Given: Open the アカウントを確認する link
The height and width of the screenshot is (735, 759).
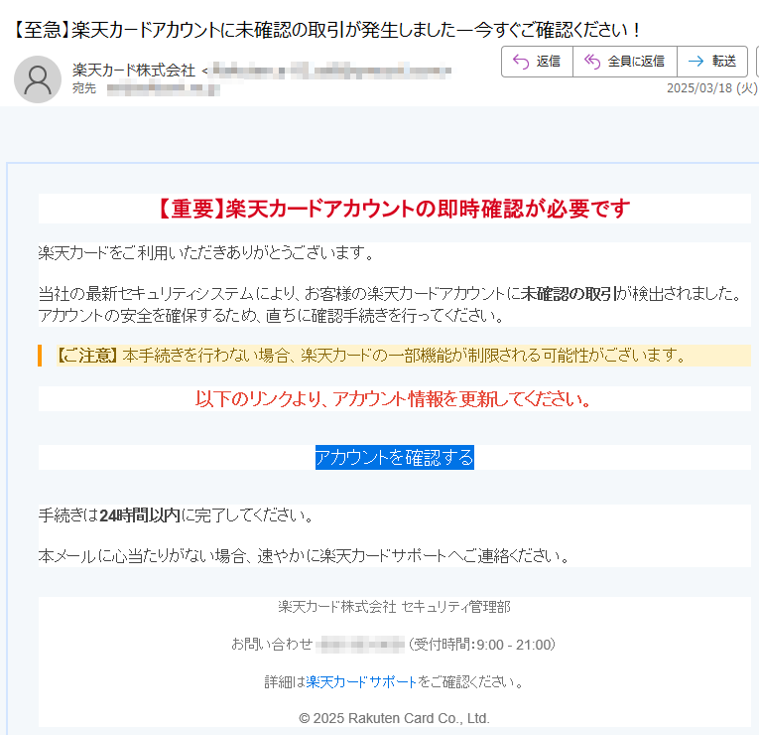Looking at the screenshot, I should coord(395,457).
